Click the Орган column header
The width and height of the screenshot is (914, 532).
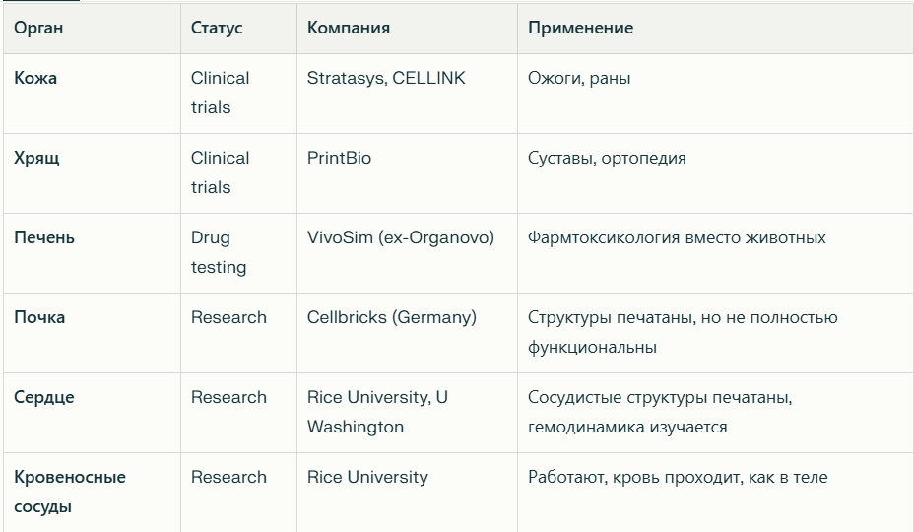(38, 28)
